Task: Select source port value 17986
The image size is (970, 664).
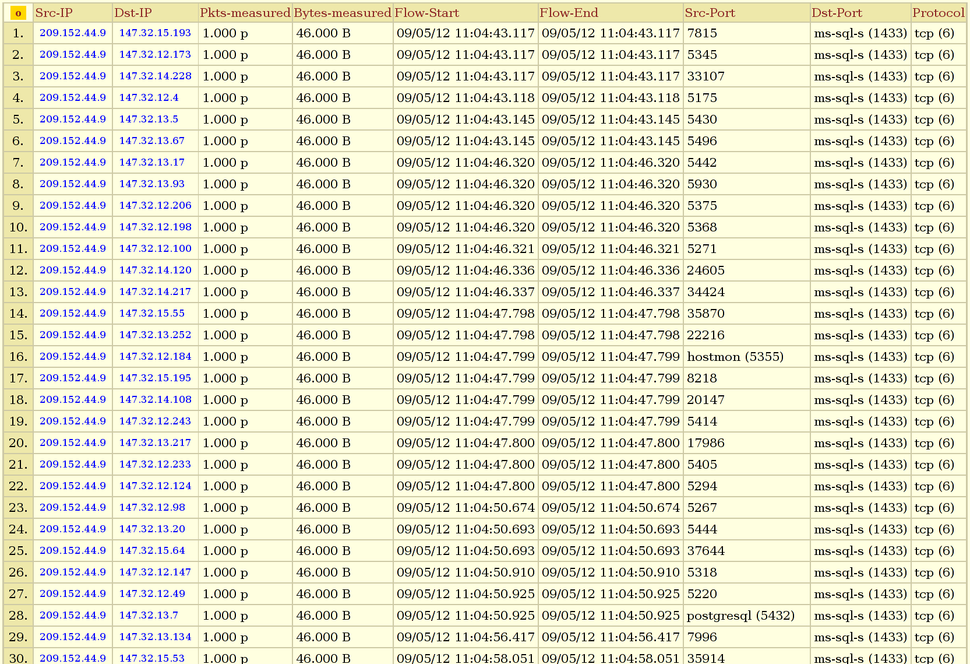Action: [x=706, y=443]
